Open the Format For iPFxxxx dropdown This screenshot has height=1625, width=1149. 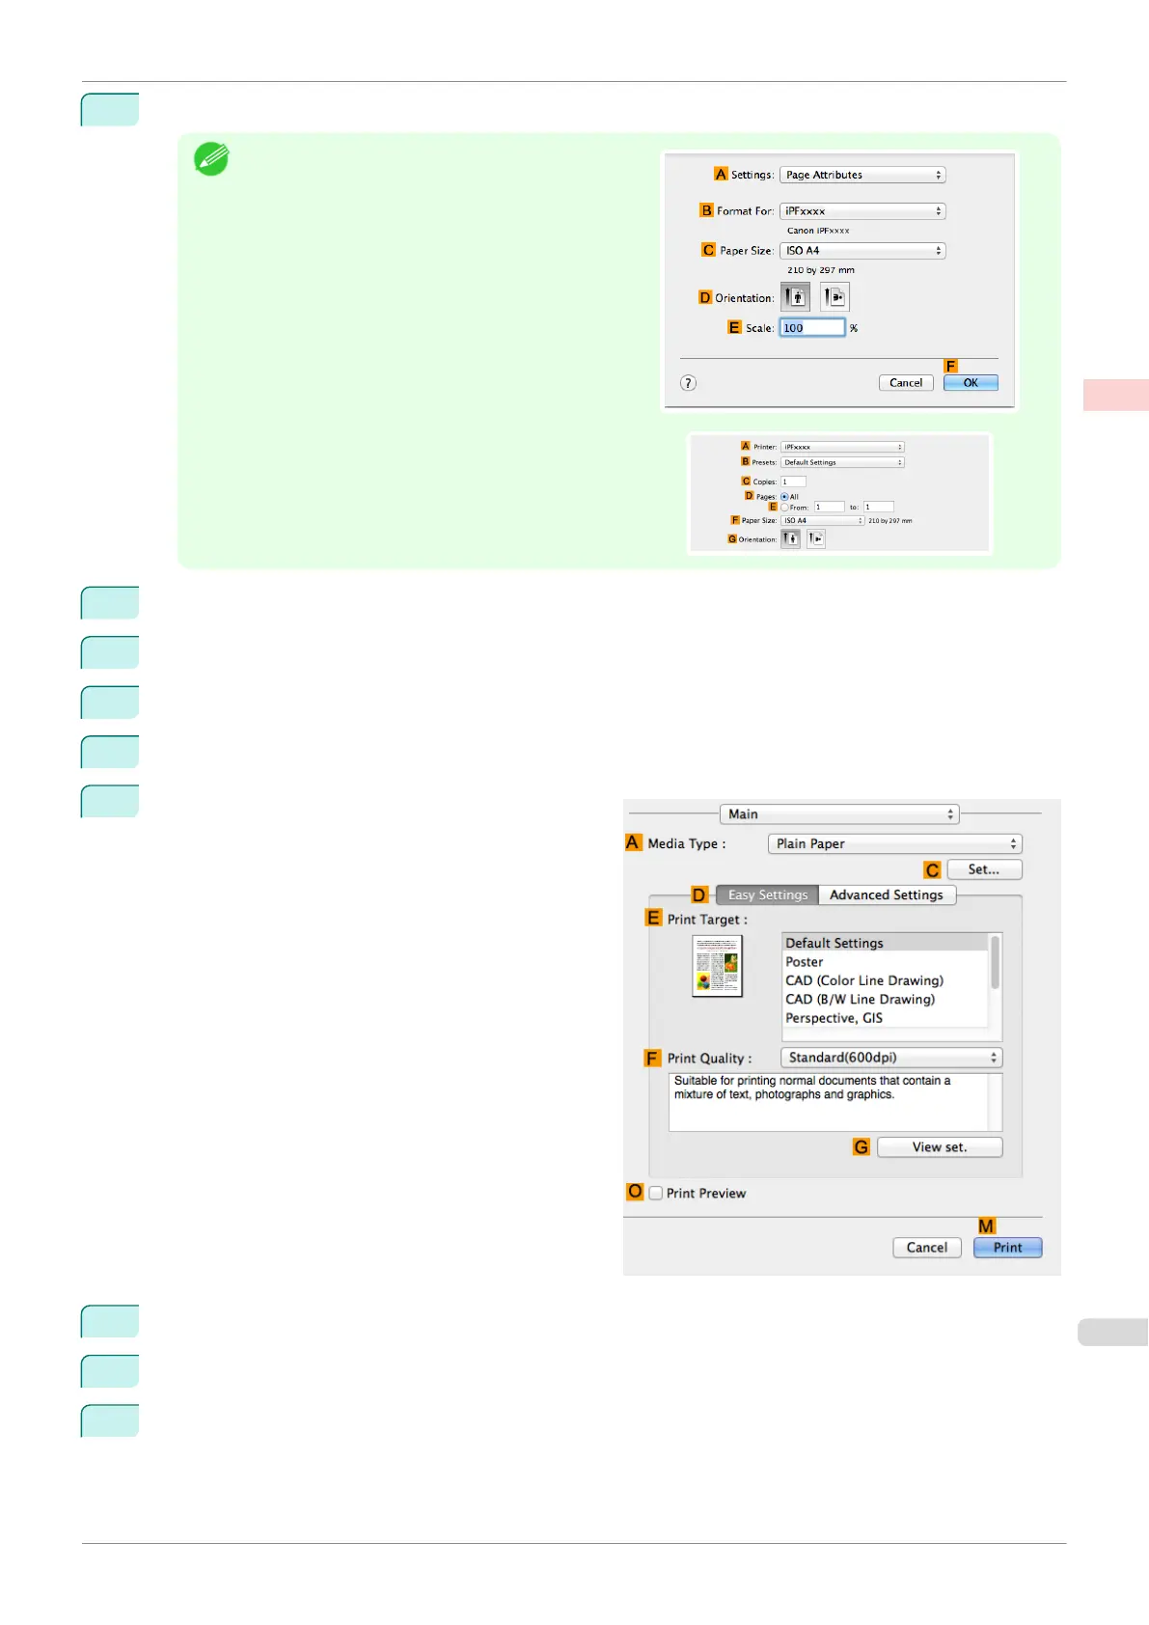862,210
